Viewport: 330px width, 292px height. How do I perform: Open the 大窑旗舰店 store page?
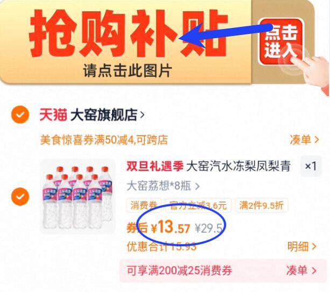click(x=107, y=115)
